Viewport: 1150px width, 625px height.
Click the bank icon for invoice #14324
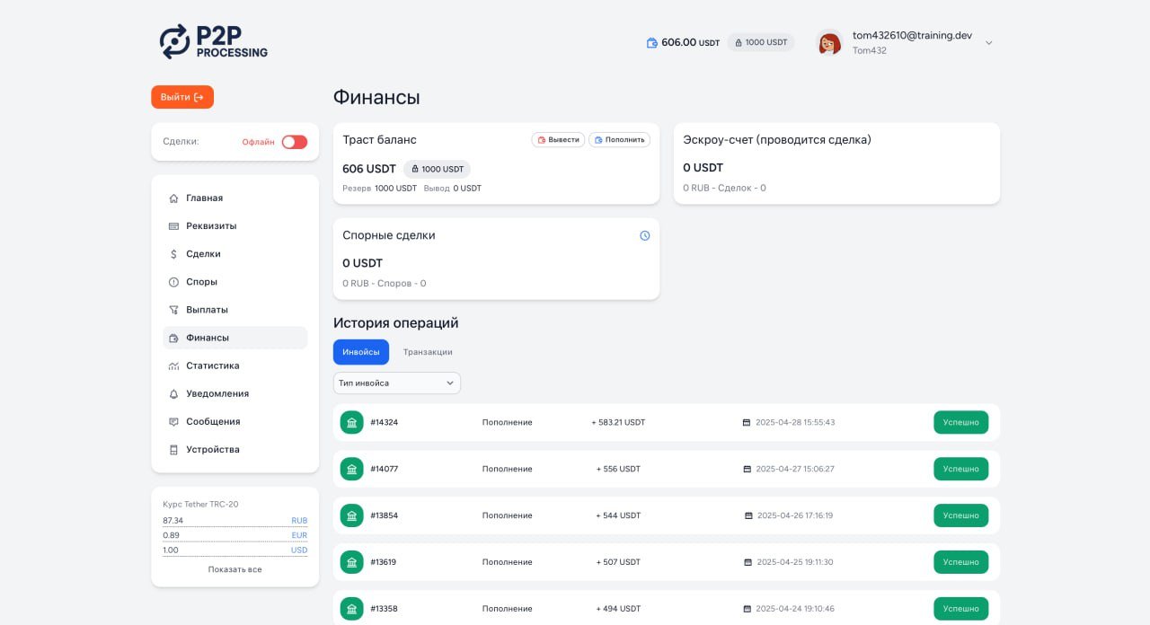(x=351, y=422)
